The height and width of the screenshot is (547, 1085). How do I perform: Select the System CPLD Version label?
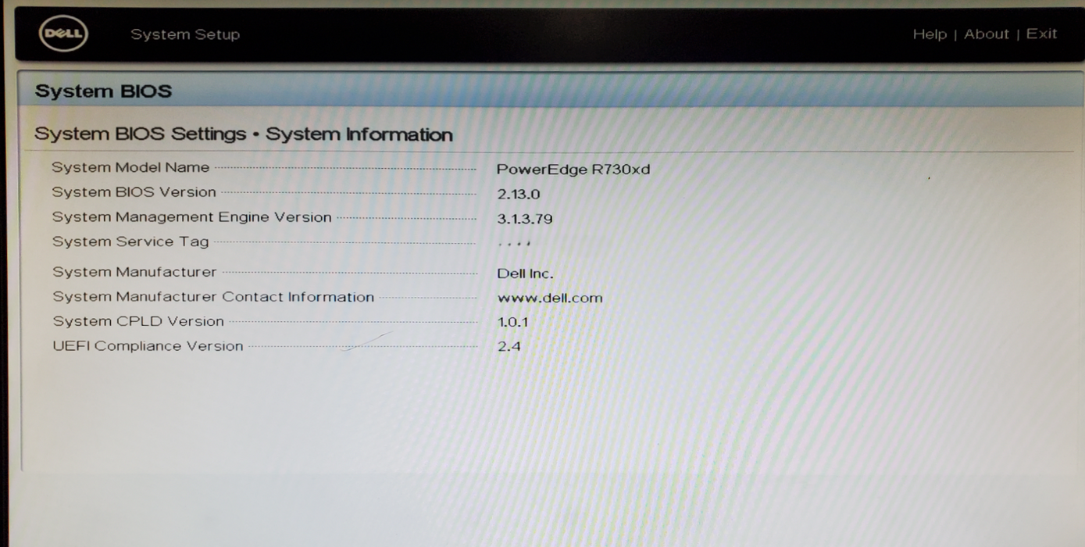138,321
